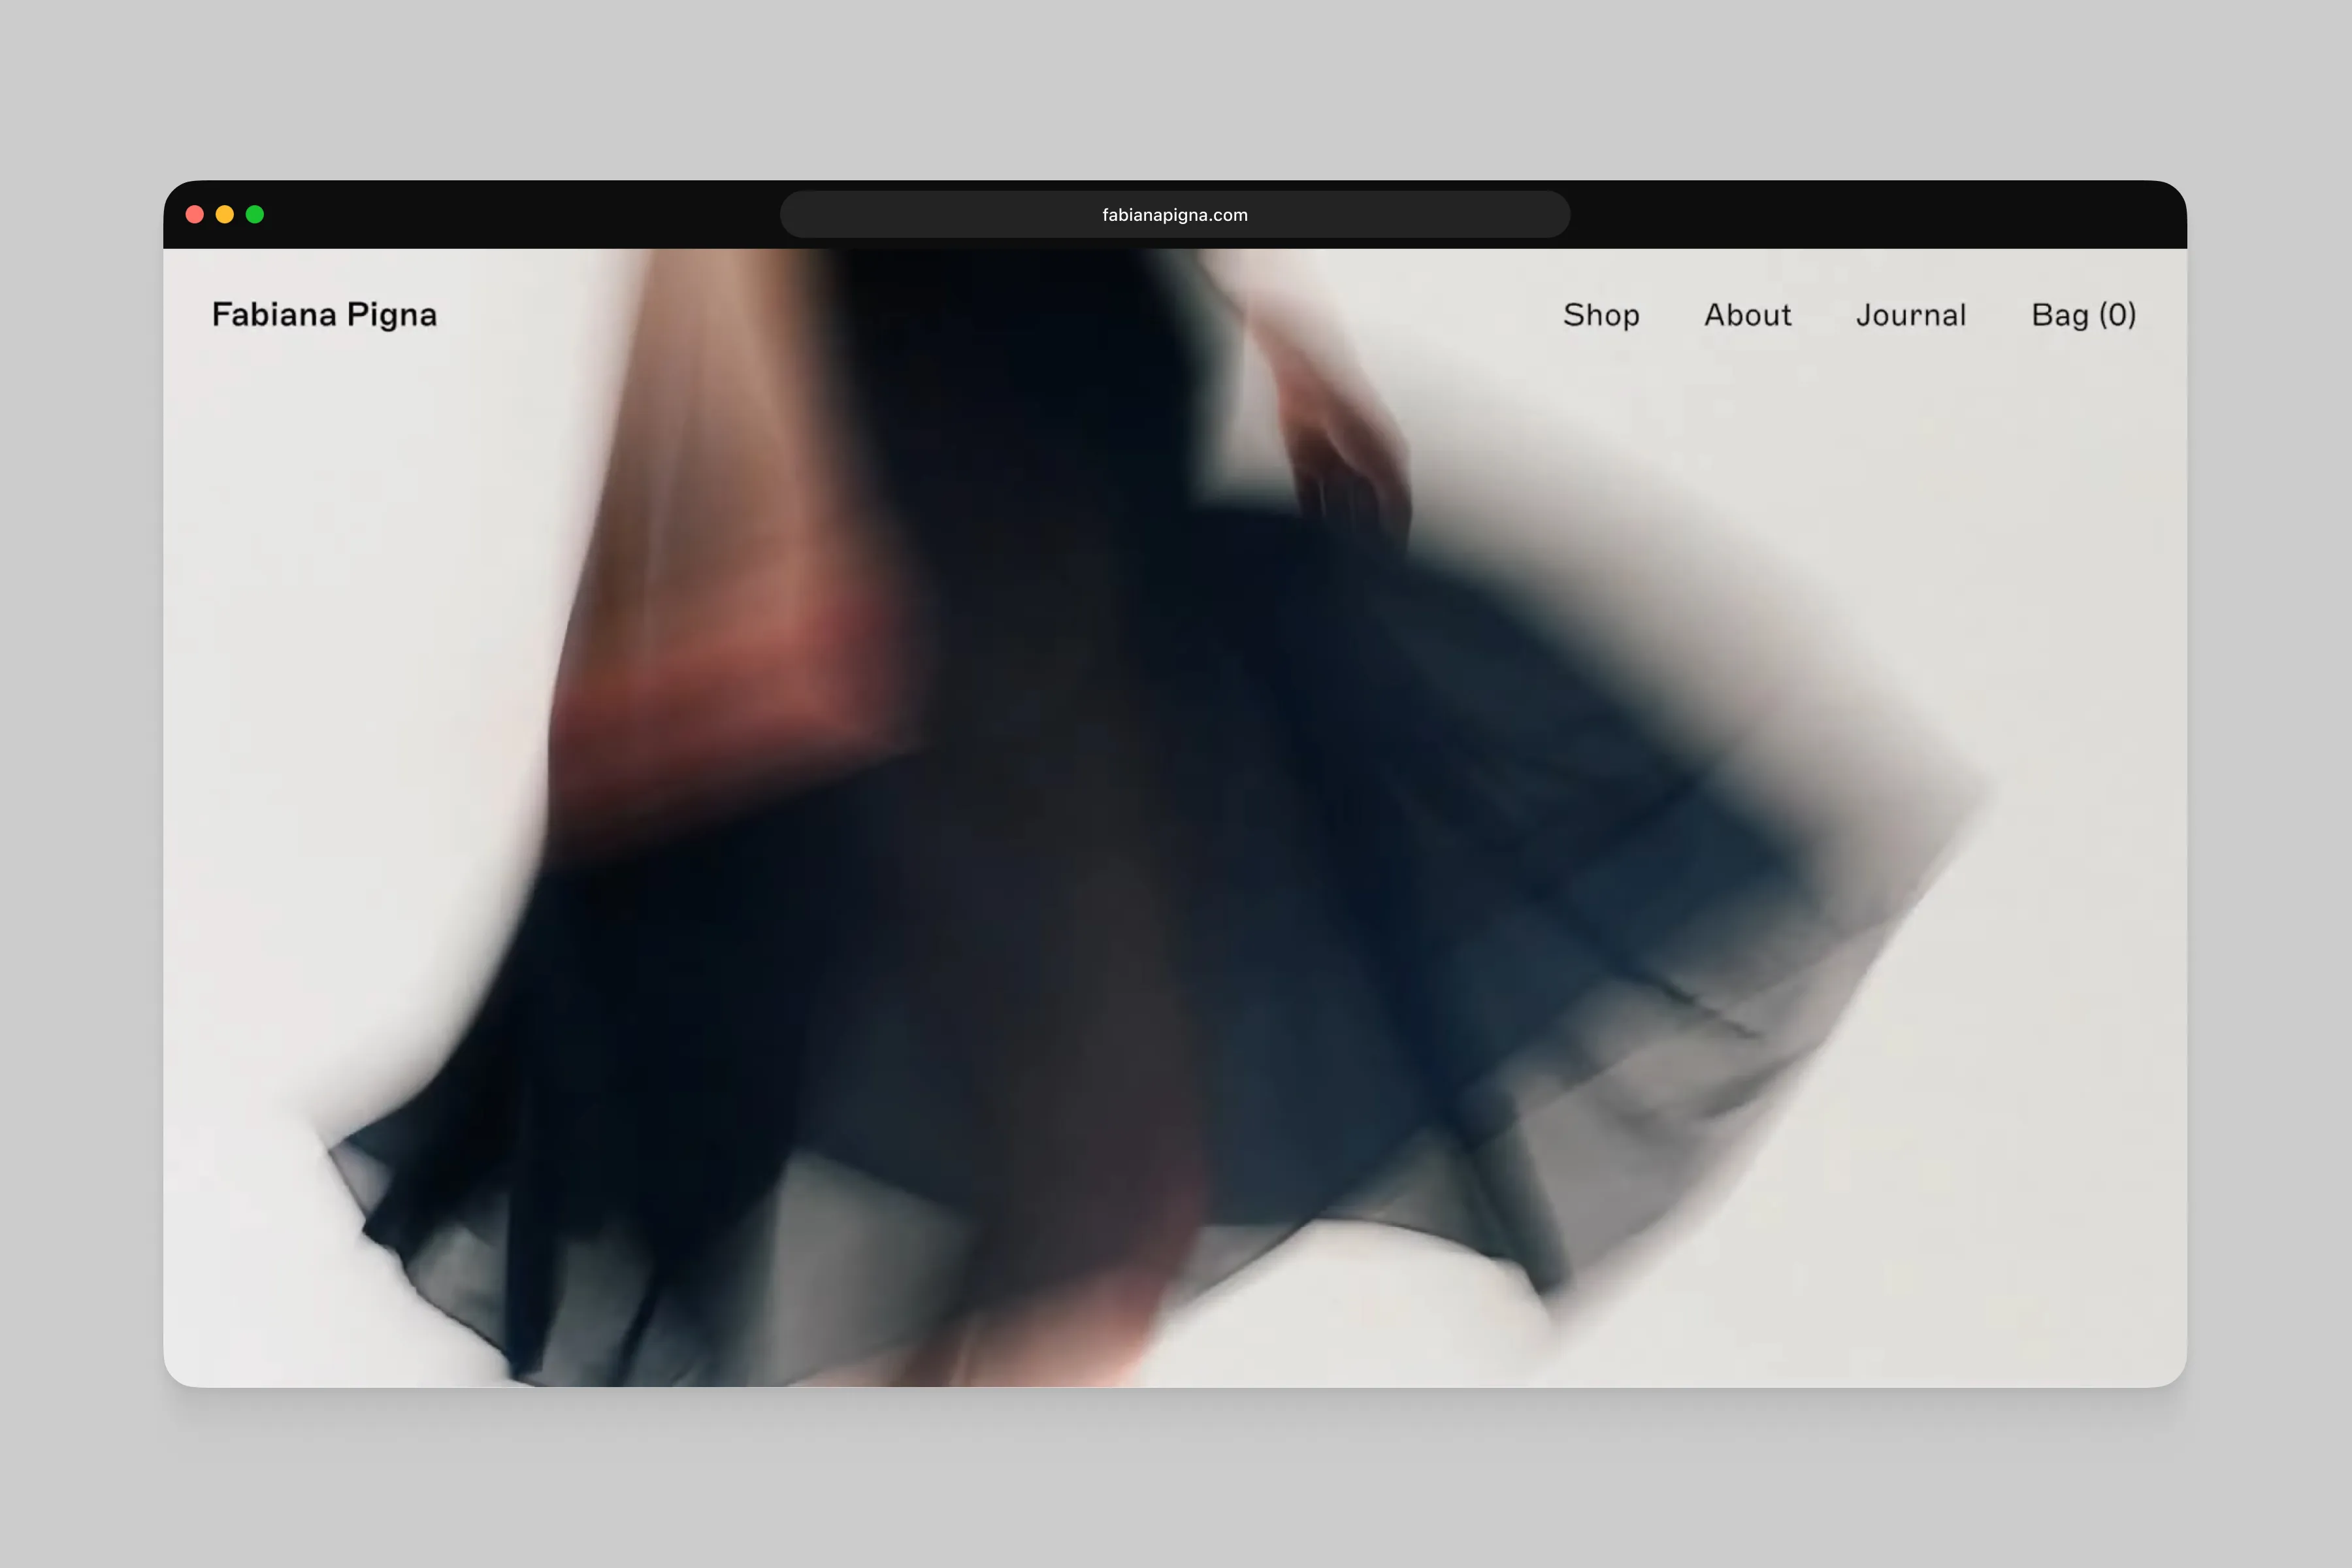Screen dimensions: 2352x1568
Task: Click the red close window button
Action: (195, 214)
